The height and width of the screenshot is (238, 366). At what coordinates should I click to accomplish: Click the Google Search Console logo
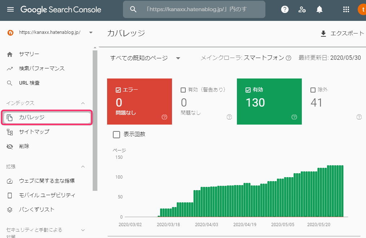pos(61,10)
